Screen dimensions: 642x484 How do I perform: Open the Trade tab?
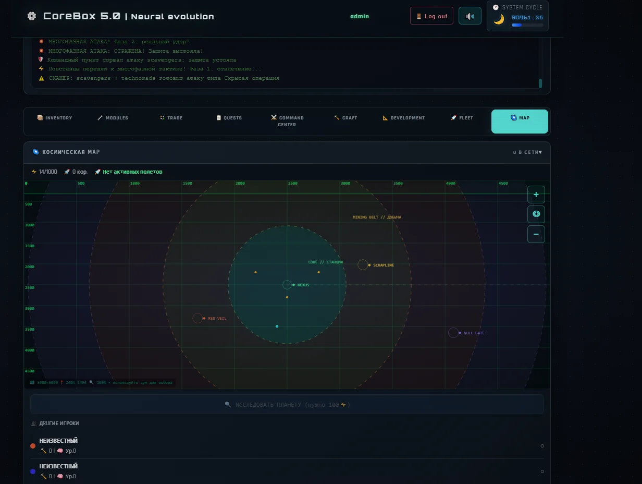tap(171, 118)
